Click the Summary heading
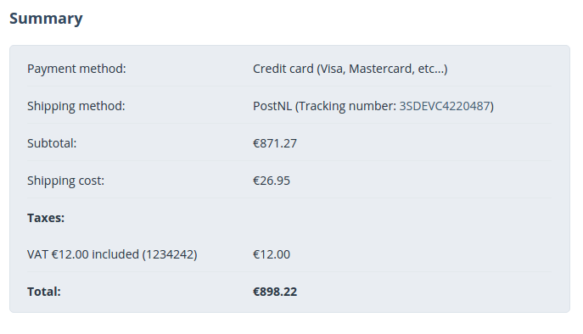Image resolution: width=583 pixels, height=334 pixels. 46,19
